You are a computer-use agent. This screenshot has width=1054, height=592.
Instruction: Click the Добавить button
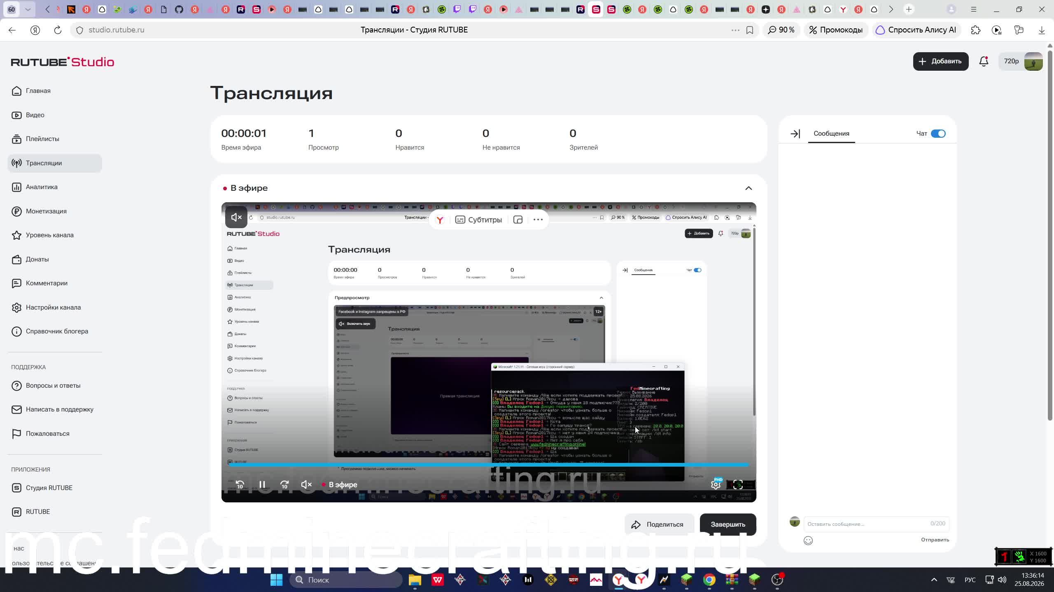pos(941,61)
